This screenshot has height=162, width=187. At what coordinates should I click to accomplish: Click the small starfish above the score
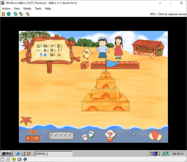33,132
